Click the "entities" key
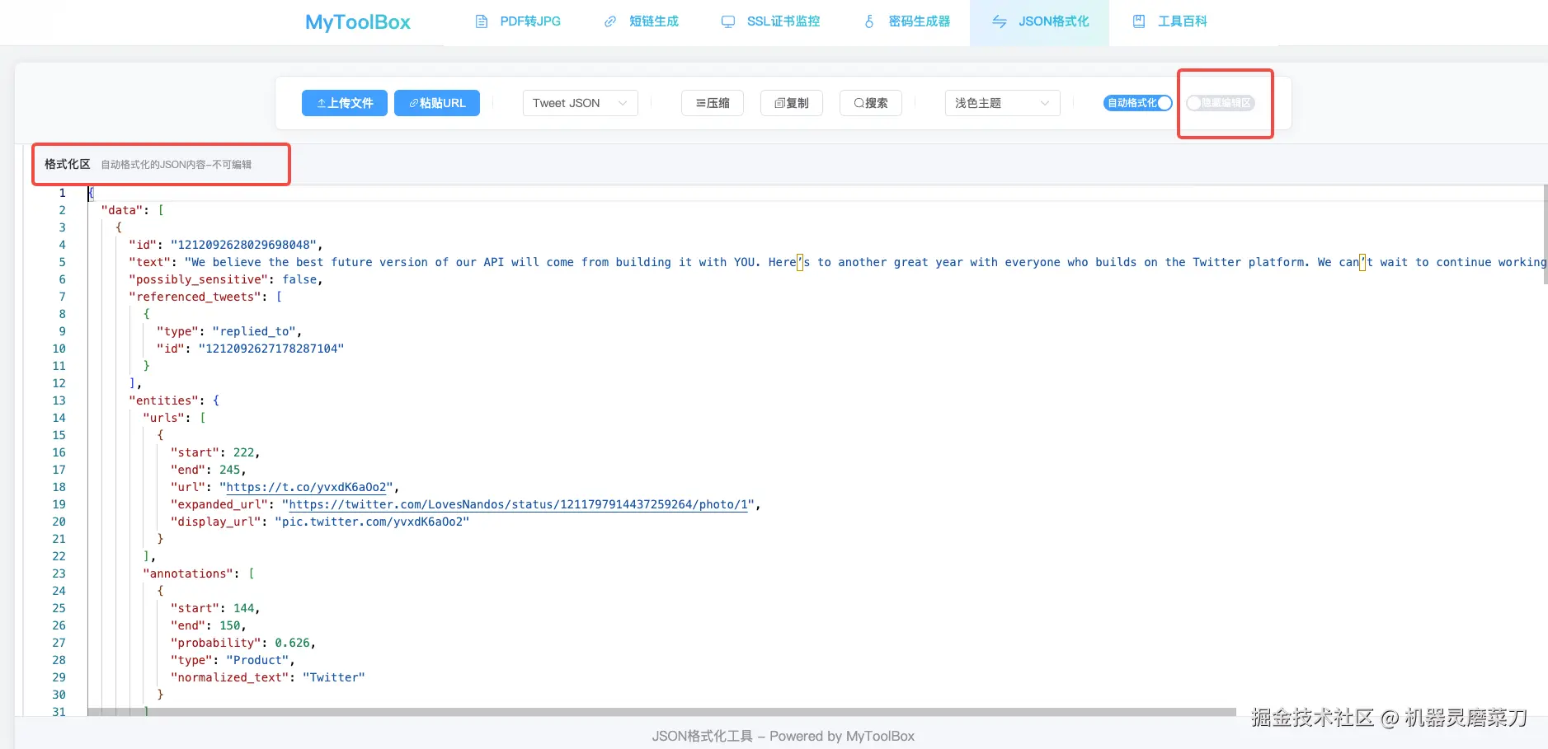Image resolution: width=1548 pixels, height=749 pixels. click(x=164, y=400)
